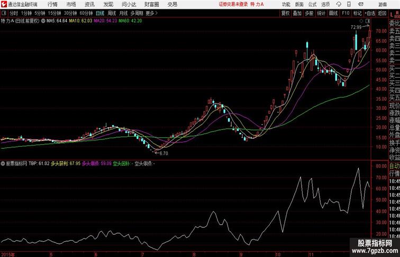Open the 多周期 multi-period view
The height and width of the screenshot is (257, 400).
137,13
